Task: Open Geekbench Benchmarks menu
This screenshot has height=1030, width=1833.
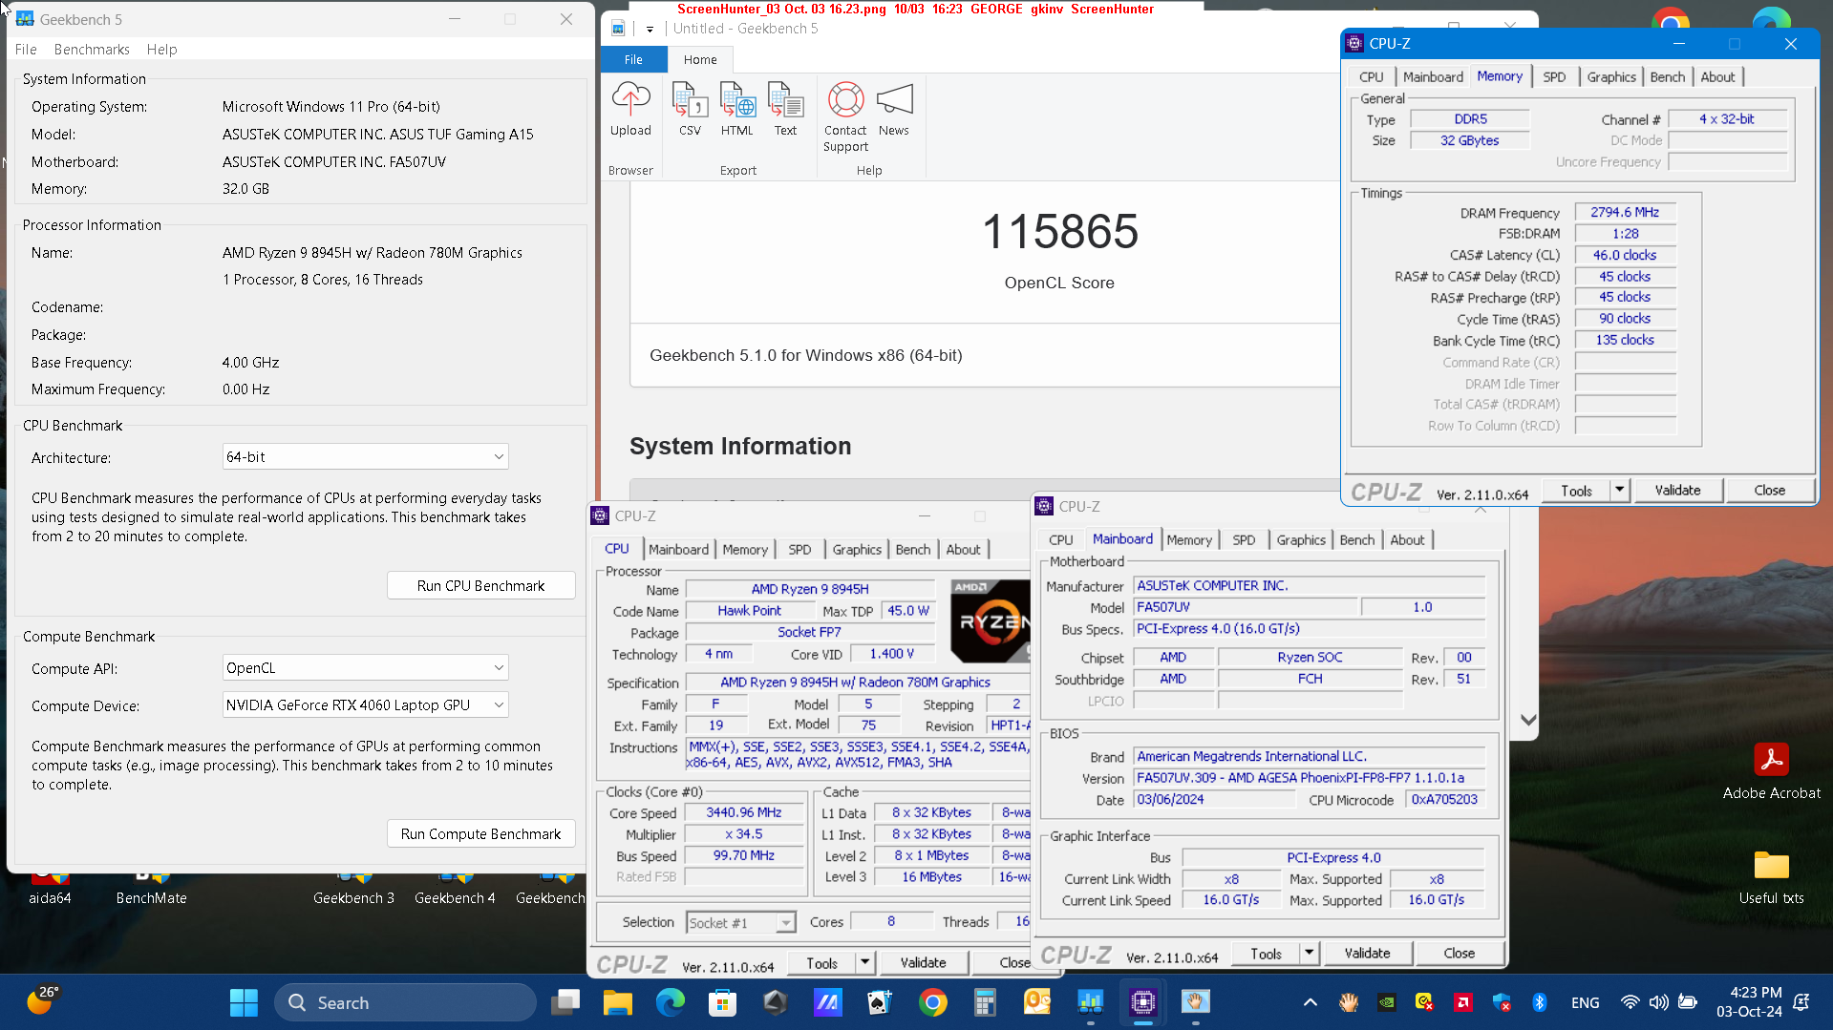Action: click(92, 50)
